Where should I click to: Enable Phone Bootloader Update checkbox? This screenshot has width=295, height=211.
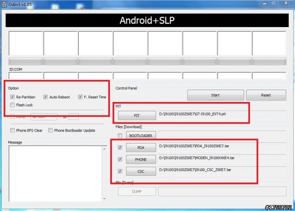[50, 130]
